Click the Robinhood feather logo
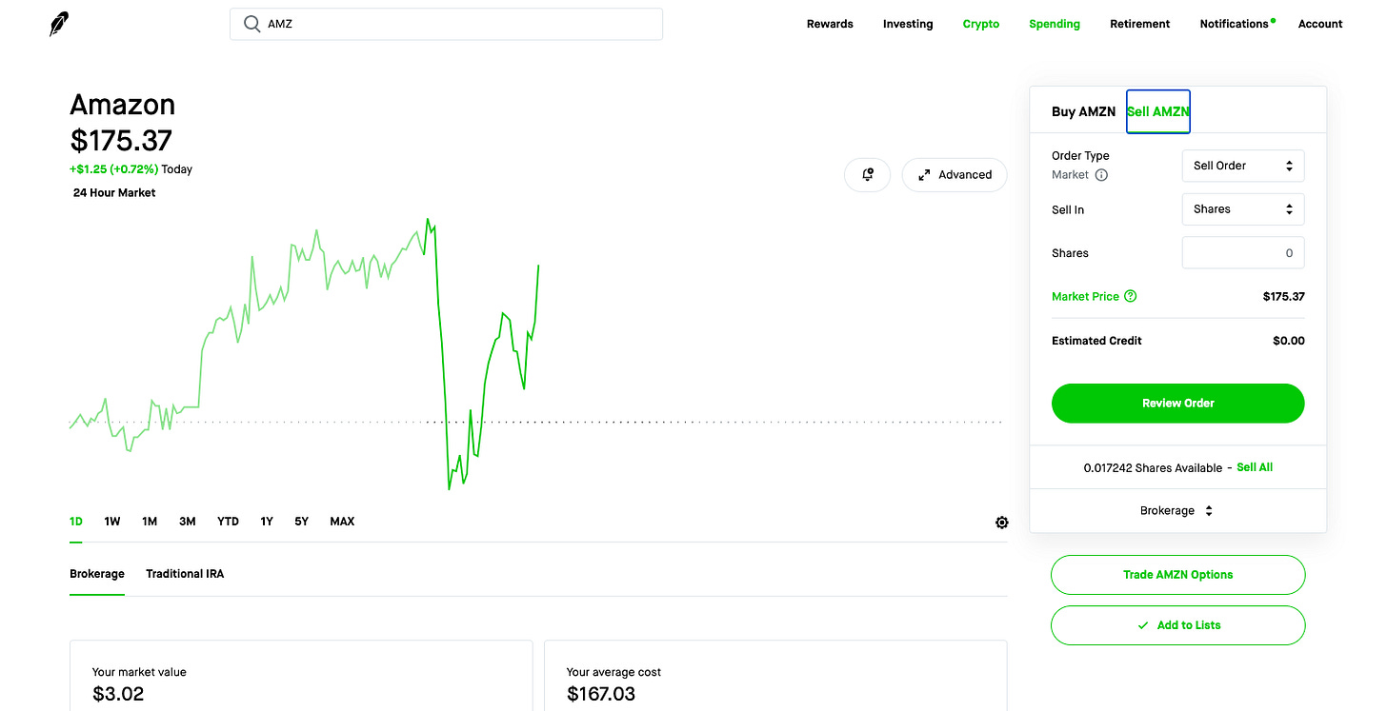This screenshot has height=711, width=1387. pyautogui.click(x=59, y=24)
